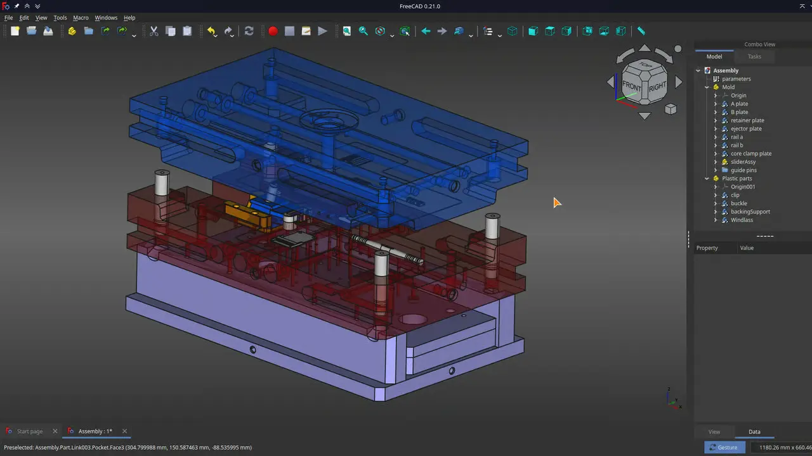Open the Windows menu
The image size is (812, 456).
[x=106, y=18]
